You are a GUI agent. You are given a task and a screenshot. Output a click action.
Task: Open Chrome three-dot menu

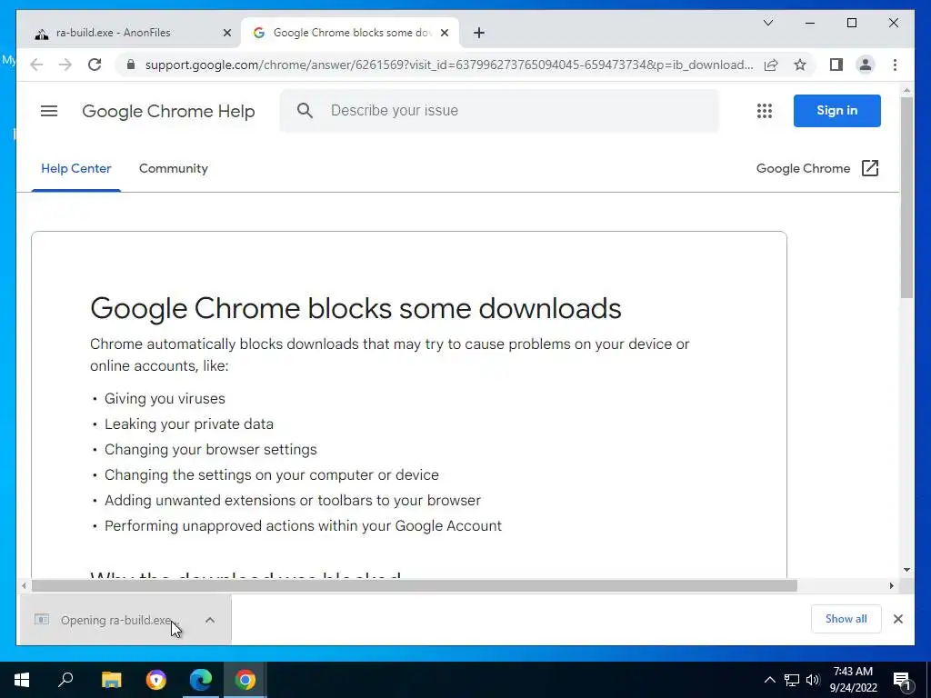(895, 65)
